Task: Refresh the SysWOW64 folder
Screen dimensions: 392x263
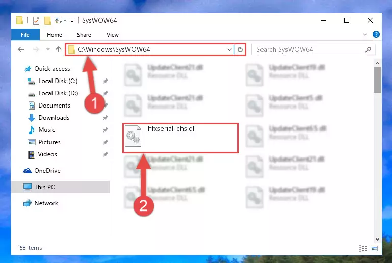Action: 240,49
